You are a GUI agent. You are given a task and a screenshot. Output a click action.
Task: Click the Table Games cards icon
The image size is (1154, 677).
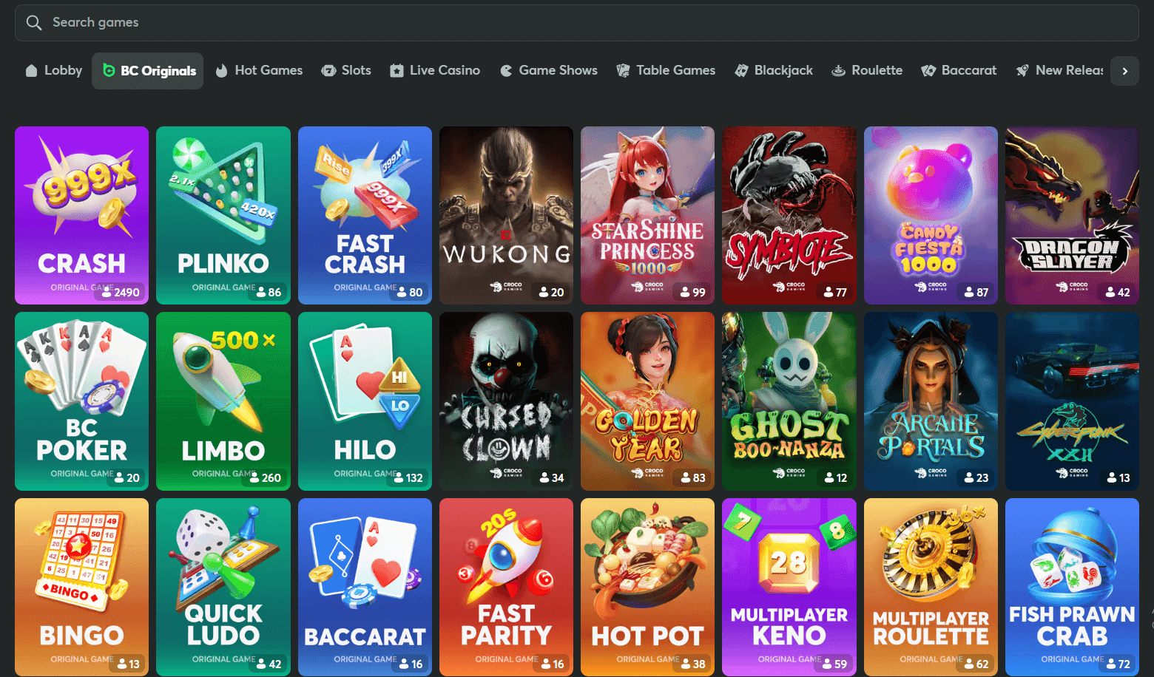pos(624,71)
